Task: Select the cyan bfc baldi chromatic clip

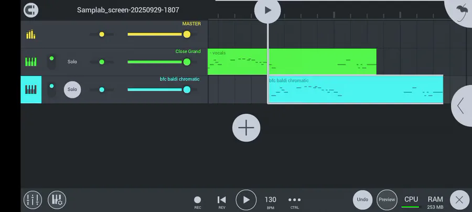Action: tap(356, 90)
